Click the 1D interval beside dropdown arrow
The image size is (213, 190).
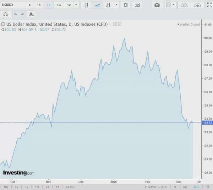[x=69, y=5]
